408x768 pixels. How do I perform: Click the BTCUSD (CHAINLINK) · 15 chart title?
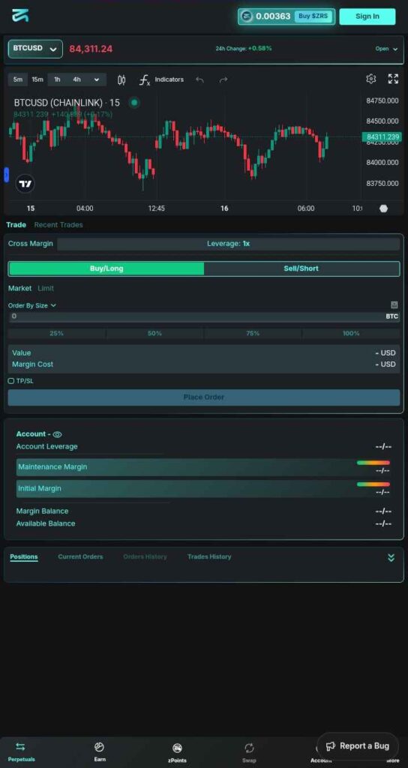coord(67,103)
